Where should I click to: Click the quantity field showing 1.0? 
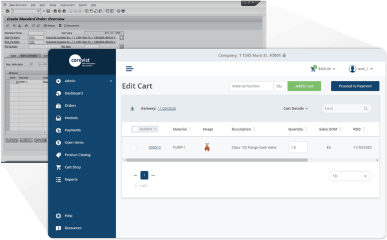point(297,147)
